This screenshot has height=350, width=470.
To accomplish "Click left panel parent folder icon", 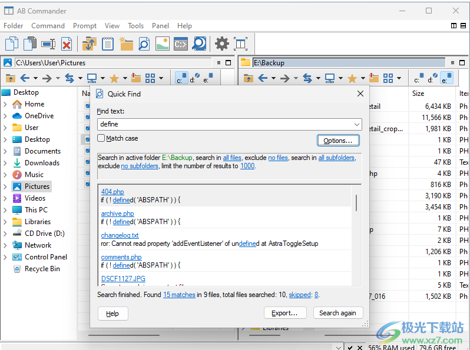I will coord(11,78).
